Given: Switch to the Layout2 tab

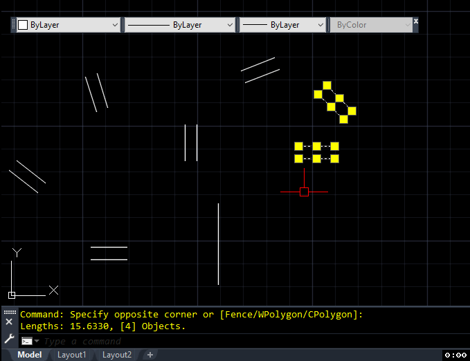Looking at the screenshot, I should point(117,355).
